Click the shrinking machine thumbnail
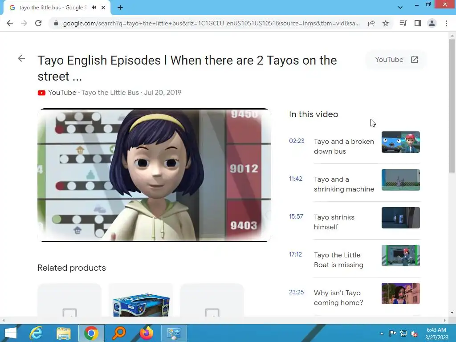Viewport: 456px width, 342px height. click(401, 180)
